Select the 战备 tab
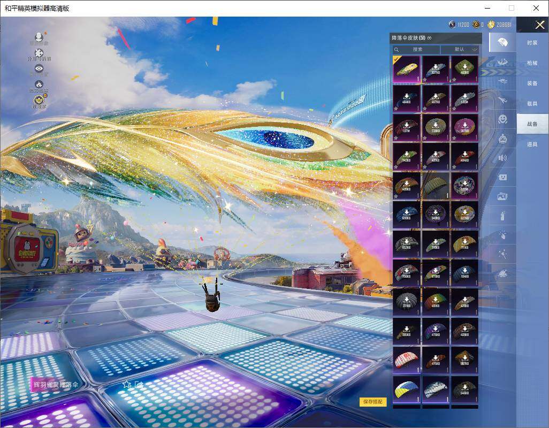Screen dimensions: 549x428 (x=532, y=124)
